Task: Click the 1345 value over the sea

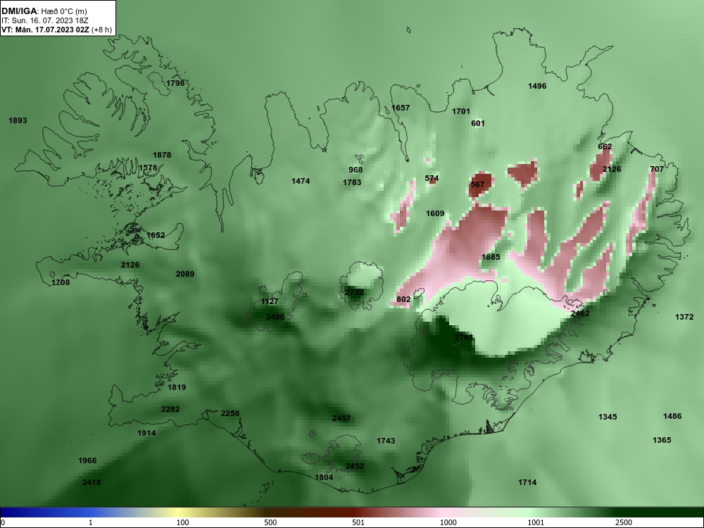Action: point(608,417)
